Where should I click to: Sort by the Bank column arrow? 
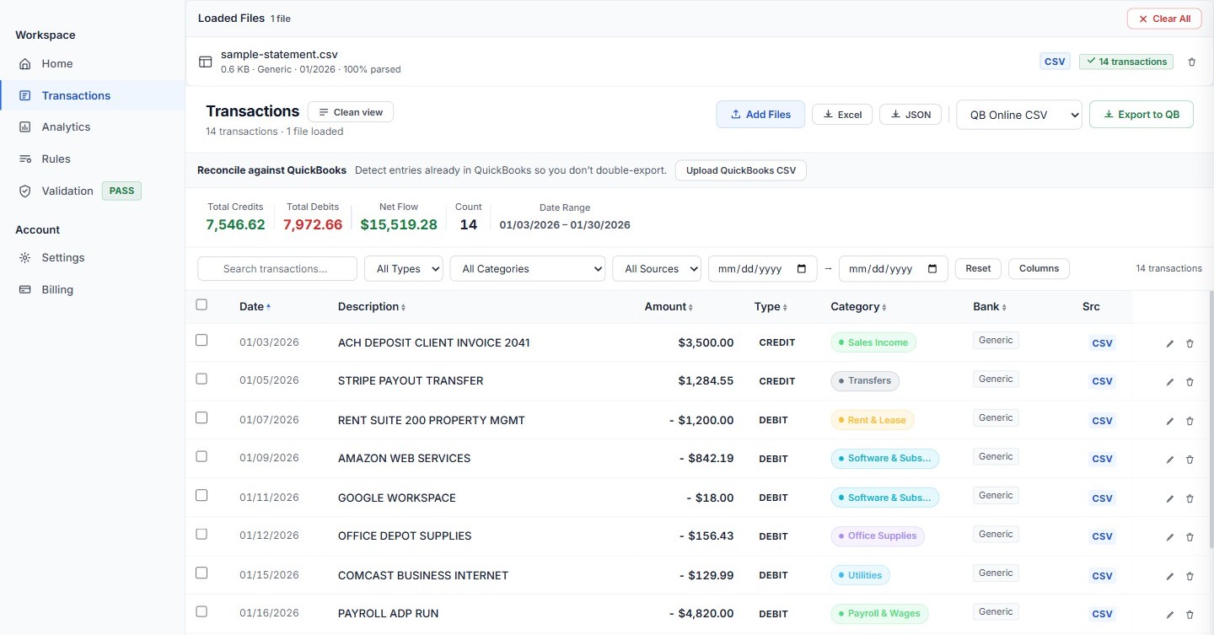[1004, 307]
